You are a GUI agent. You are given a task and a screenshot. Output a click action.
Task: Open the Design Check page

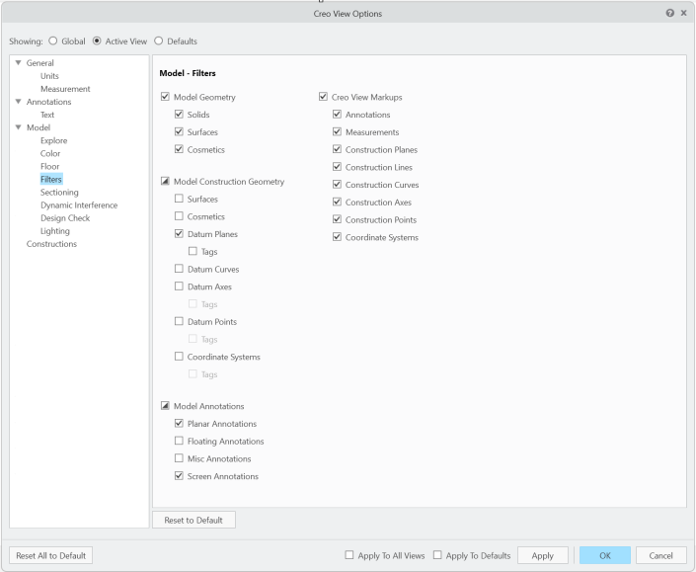pyautogui.click(x=65, y=217)
